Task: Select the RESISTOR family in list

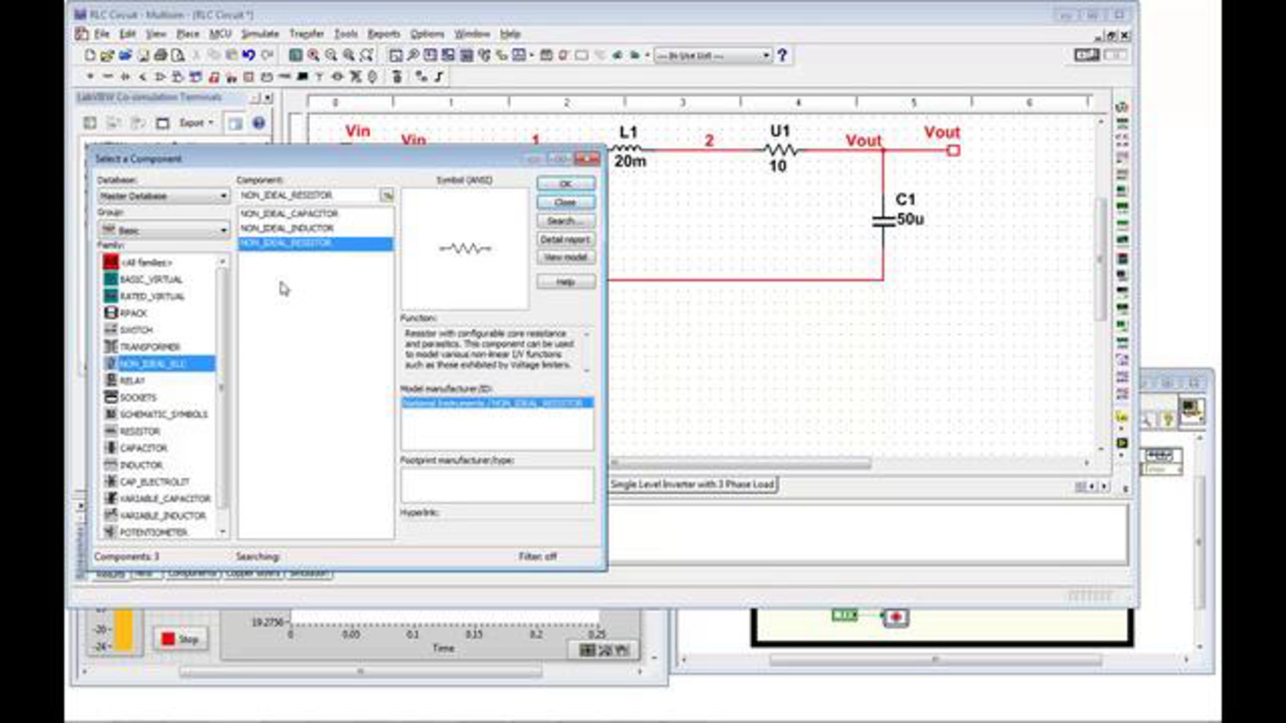Action: [x=139, y=431]
